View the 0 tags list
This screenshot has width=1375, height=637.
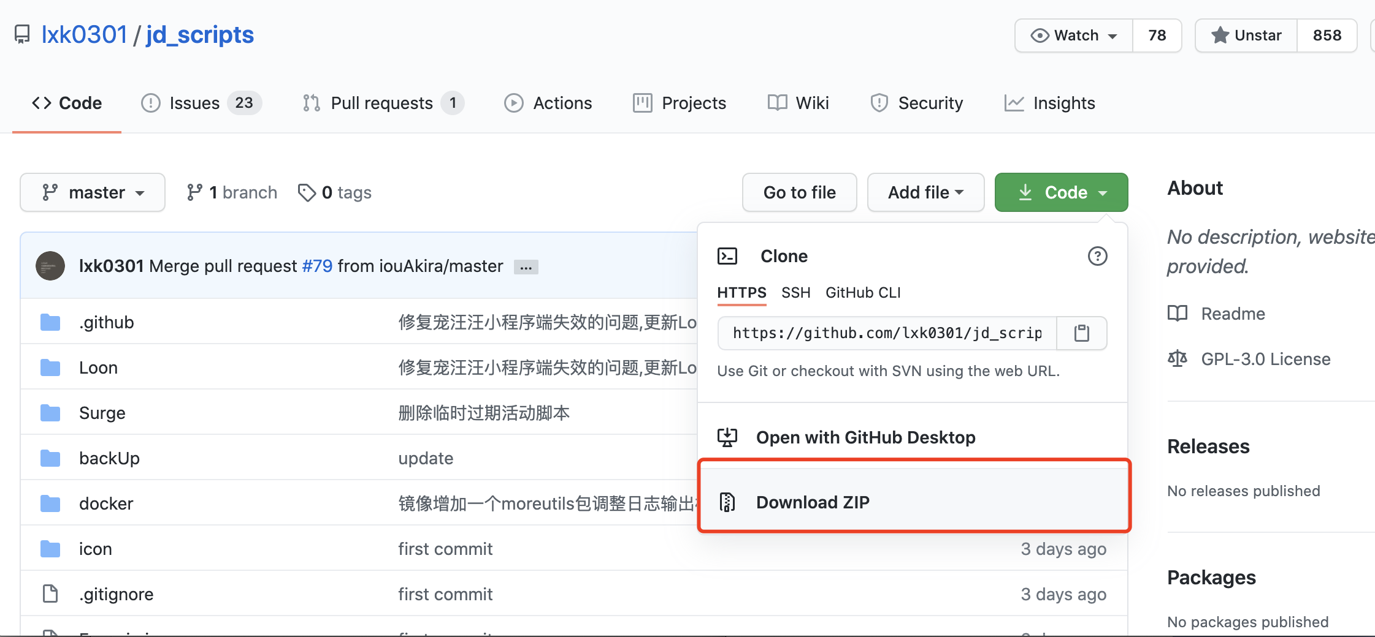[x=335, y=192]
